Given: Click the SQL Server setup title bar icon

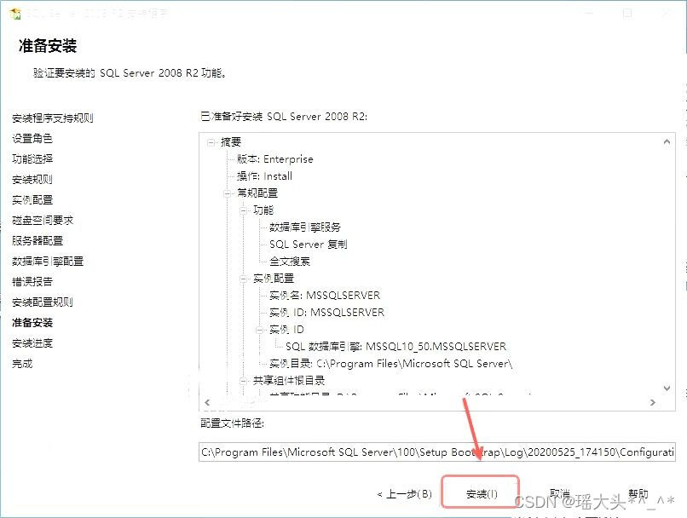Looking at the screenshot, I should [14, 13].
